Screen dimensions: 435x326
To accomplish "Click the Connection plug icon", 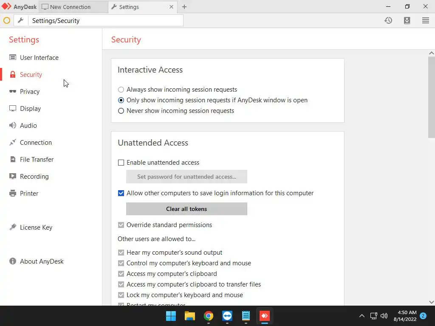I will [13, 142].
